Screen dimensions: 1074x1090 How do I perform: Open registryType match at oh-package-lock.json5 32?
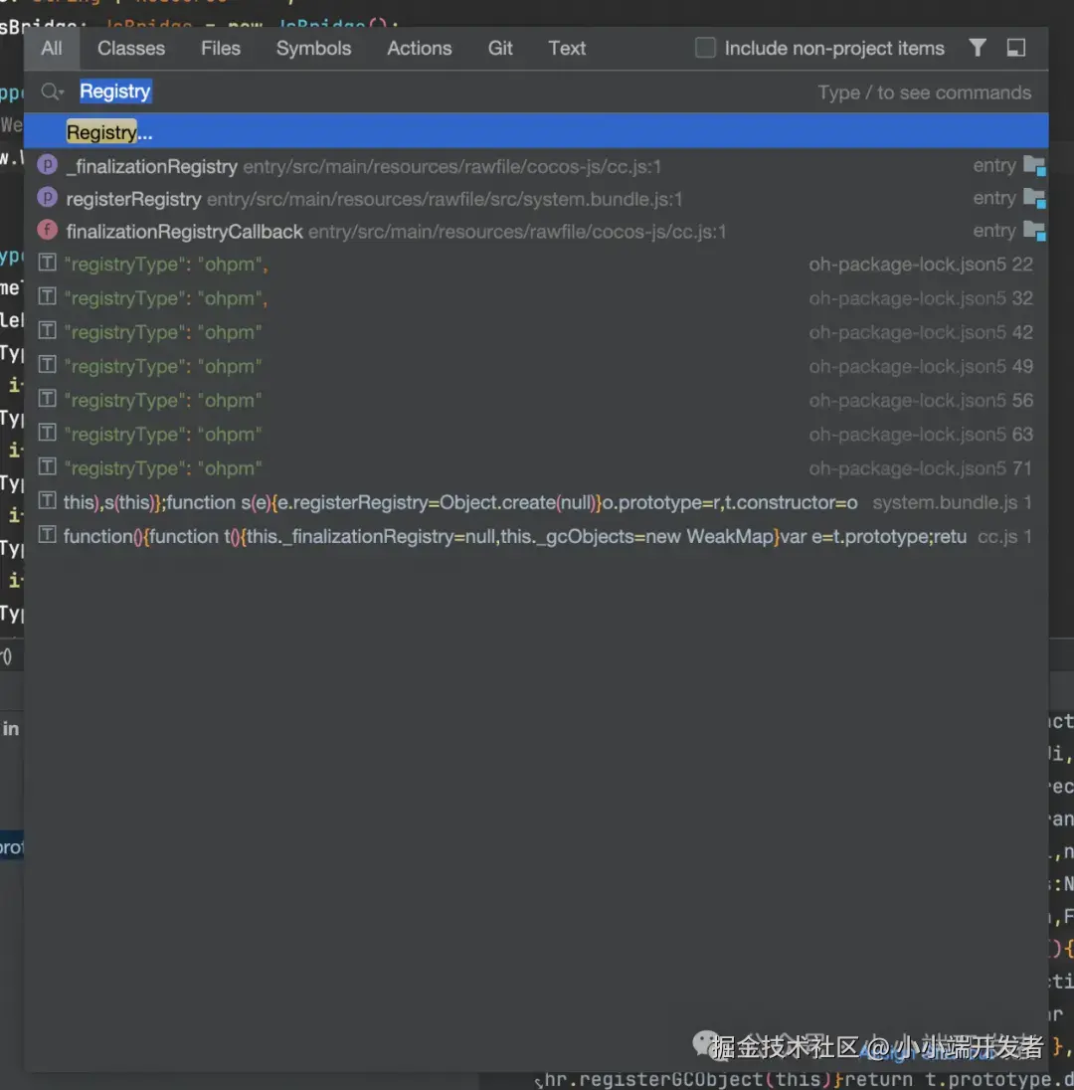536,298
